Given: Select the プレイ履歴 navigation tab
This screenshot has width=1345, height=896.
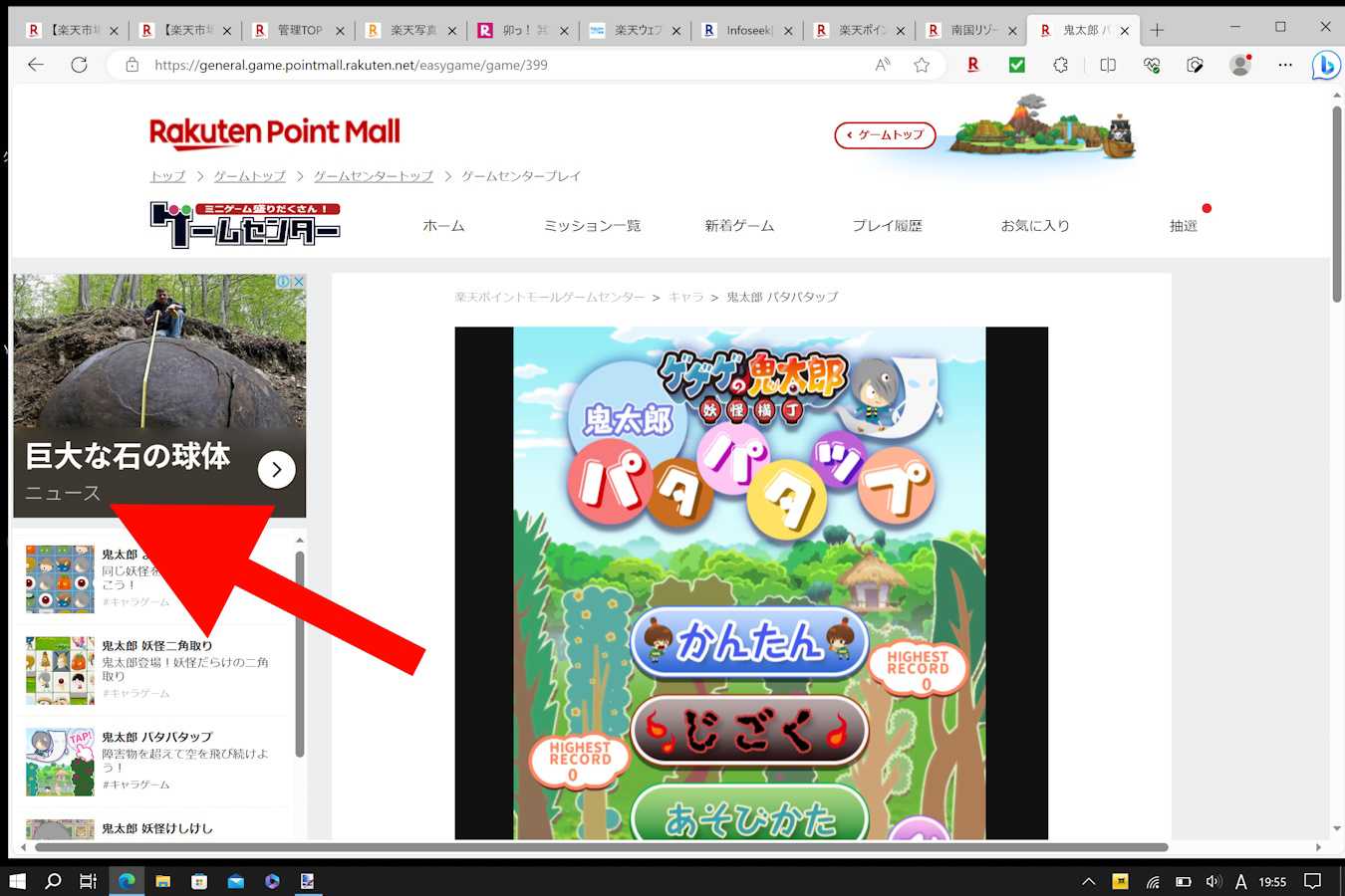Looking at the screenshot, I should [x=887, y=226].
